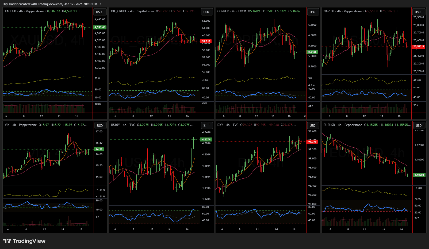Image resolution: width=429 pixels, height=249 pixels.
Task: Click the green 16.22 VIX price tag
Action: click(x=99, y=150)
